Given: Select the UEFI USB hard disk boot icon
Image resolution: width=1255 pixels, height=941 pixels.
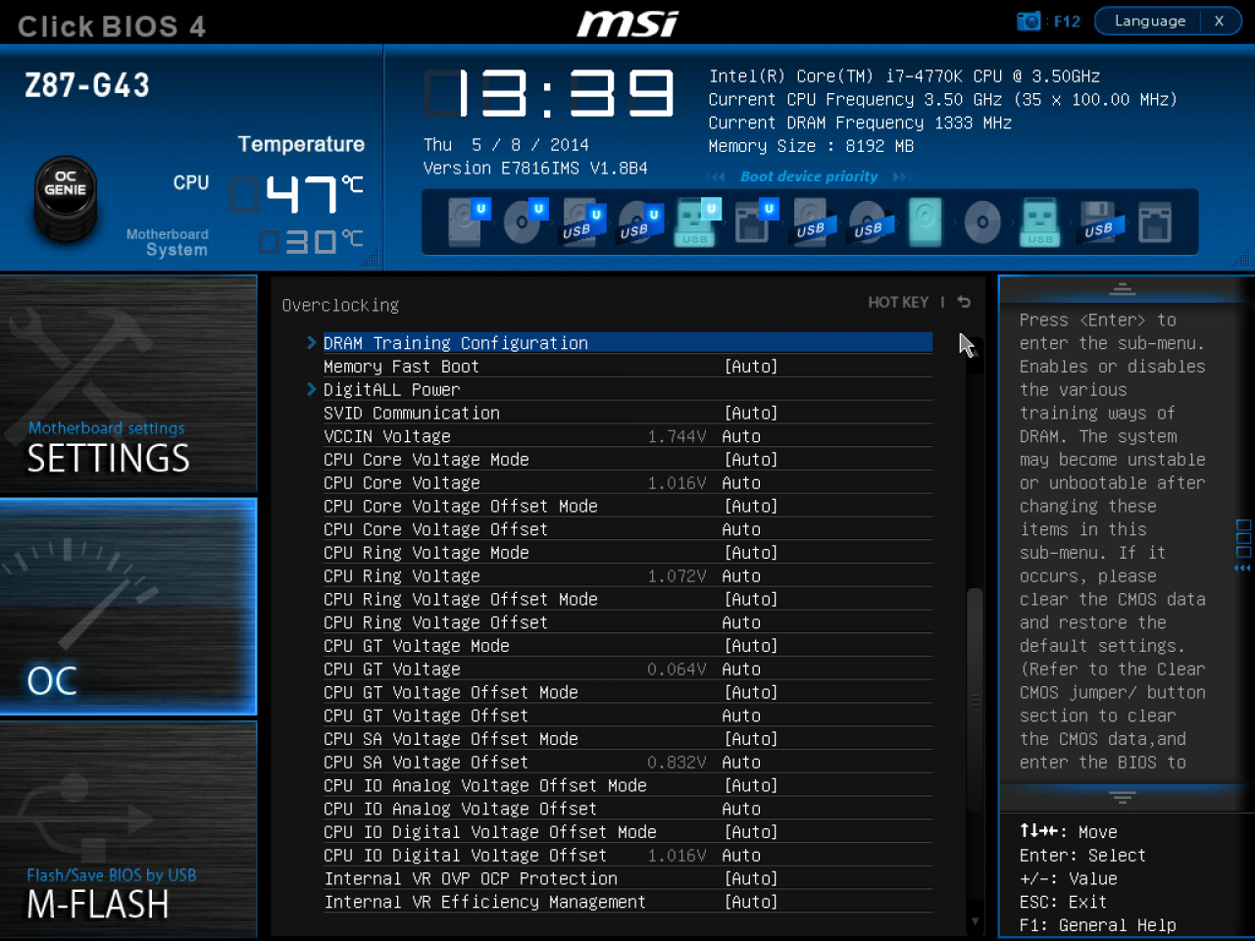Looking at the screenshot, I should (581, 223).
